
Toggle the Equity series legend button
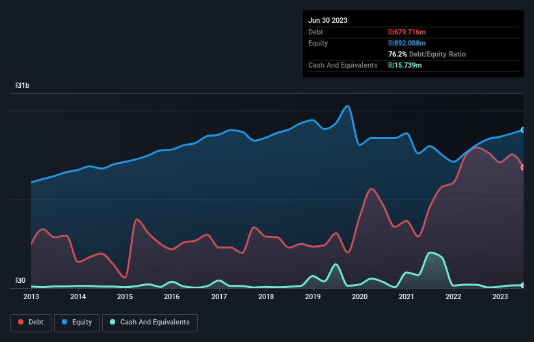(x=77, y=322)
